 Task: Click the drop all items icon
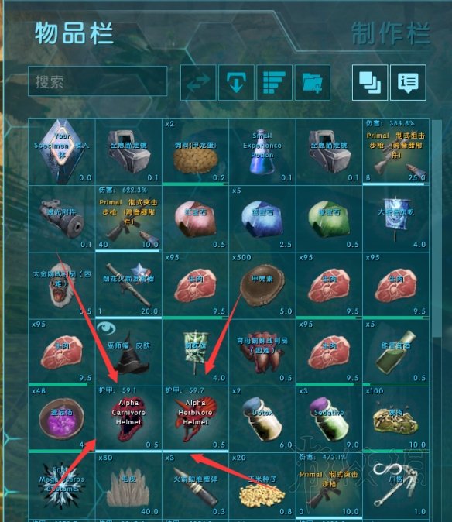(236, 83)
